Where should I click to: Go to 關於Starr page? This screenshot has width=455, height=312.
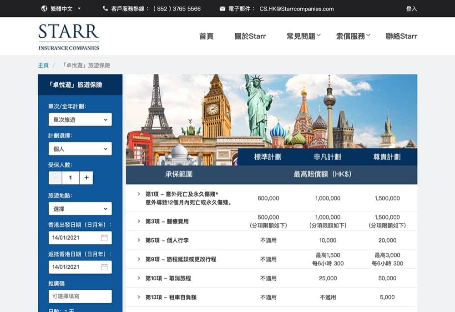pos(250,36)
